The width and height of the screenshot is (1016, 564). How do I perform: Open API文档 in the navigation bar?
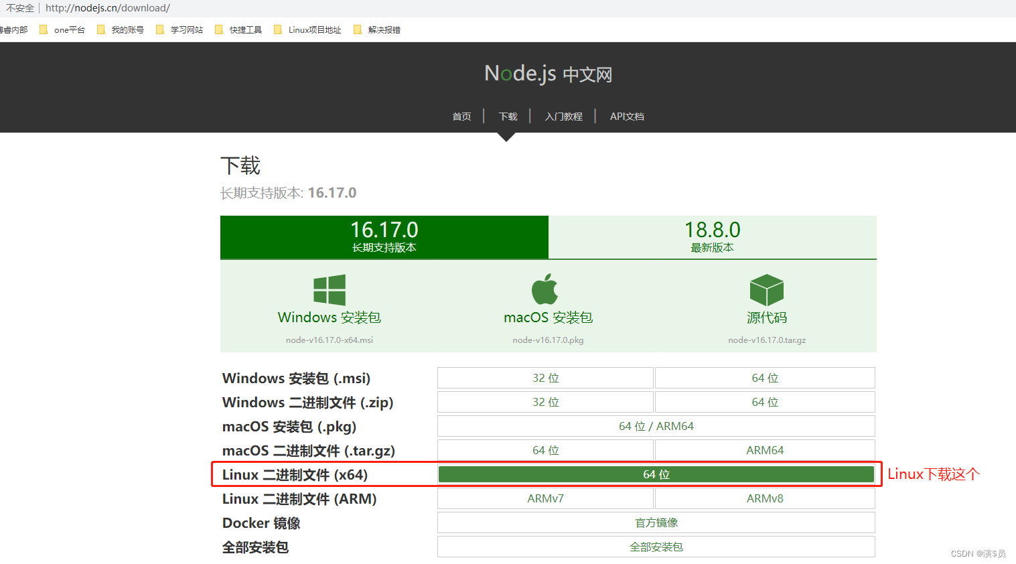click(x=627, y=117)
